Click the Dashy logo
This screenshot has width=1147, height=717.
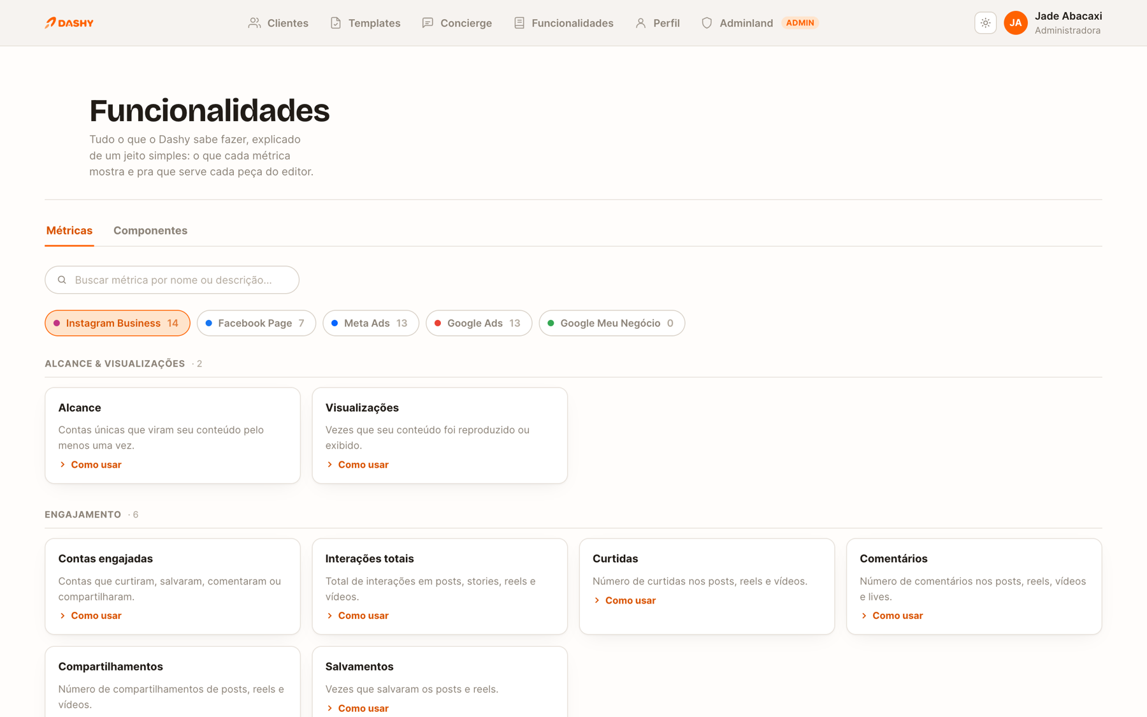[69, 23]
